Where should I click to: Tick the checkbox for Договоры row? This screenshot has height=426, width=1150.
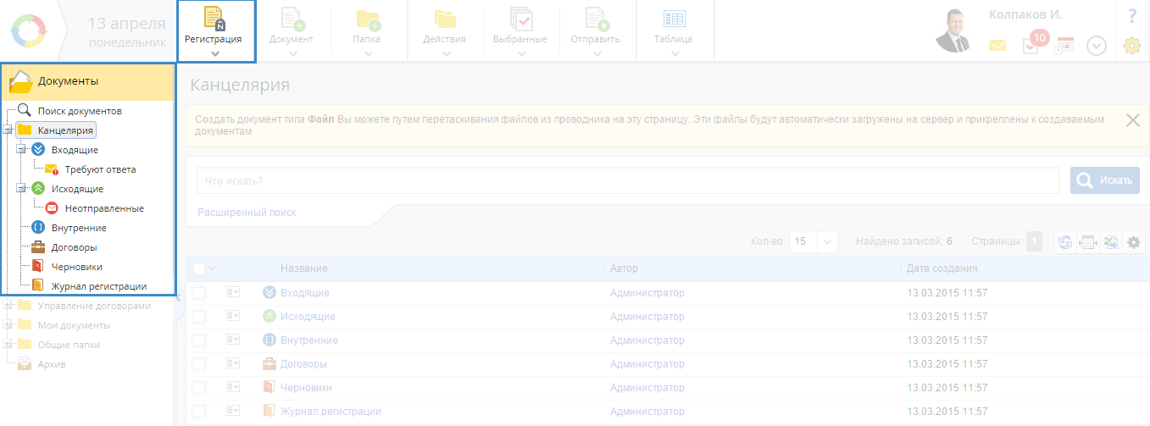199,364
